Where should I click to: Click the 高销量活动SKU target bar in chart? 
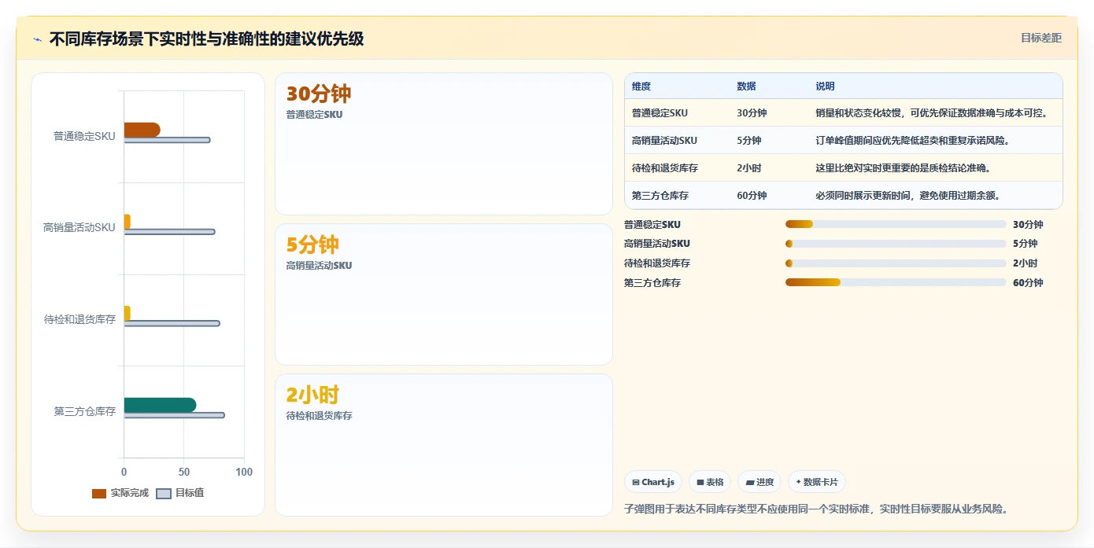coord(169,232)
